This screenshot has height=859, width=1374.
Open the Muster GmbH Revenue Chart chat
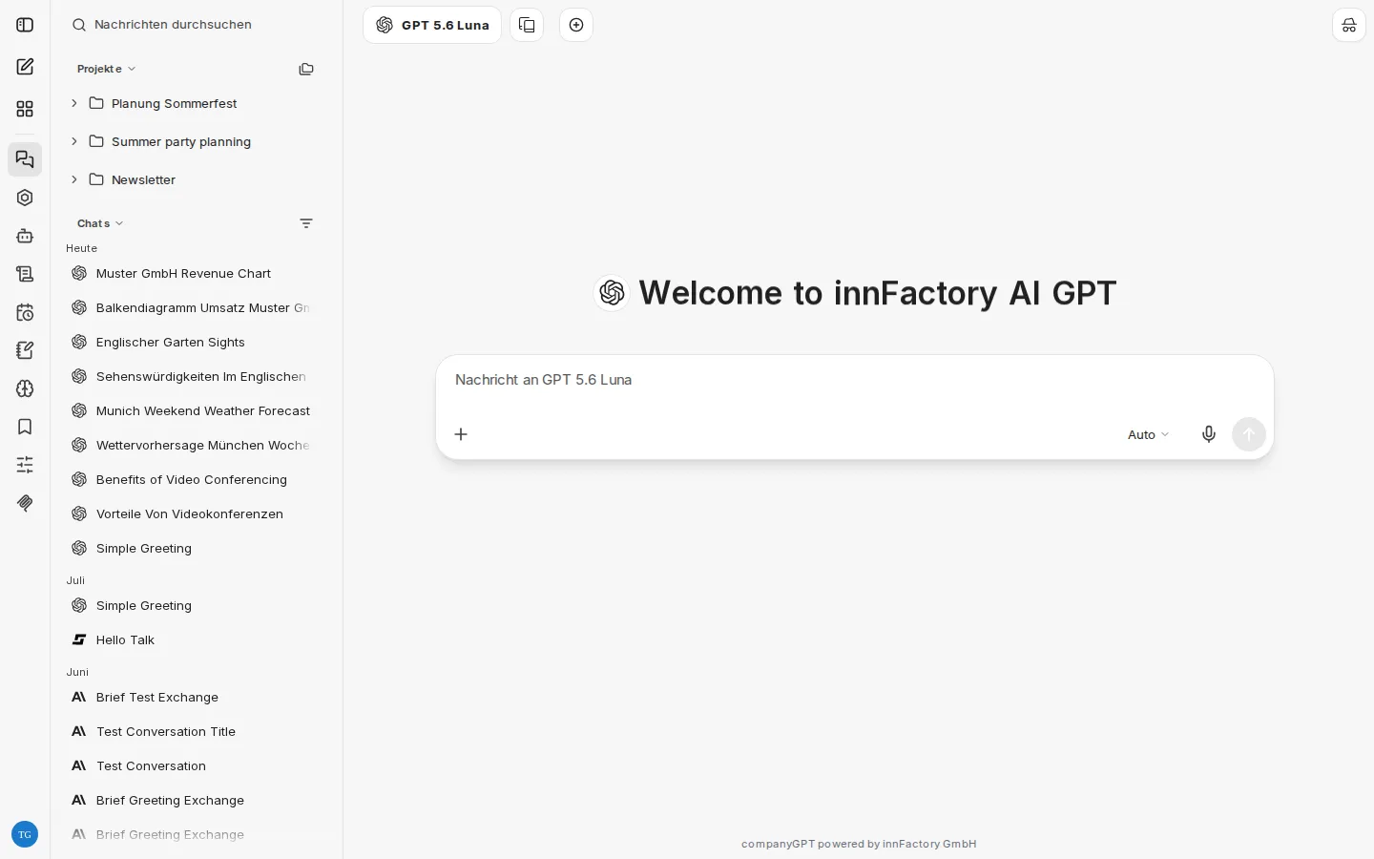(191, 273)
